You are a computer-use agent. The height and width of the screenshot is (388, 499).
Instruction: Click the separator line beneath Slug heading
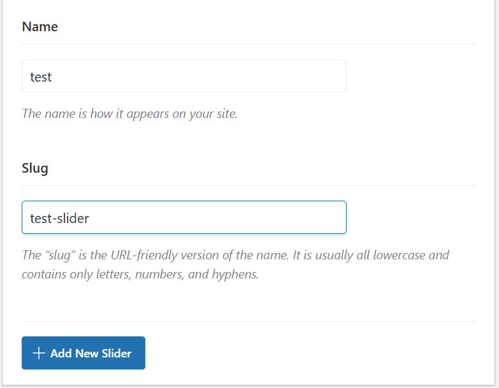(x=249, y=186)
